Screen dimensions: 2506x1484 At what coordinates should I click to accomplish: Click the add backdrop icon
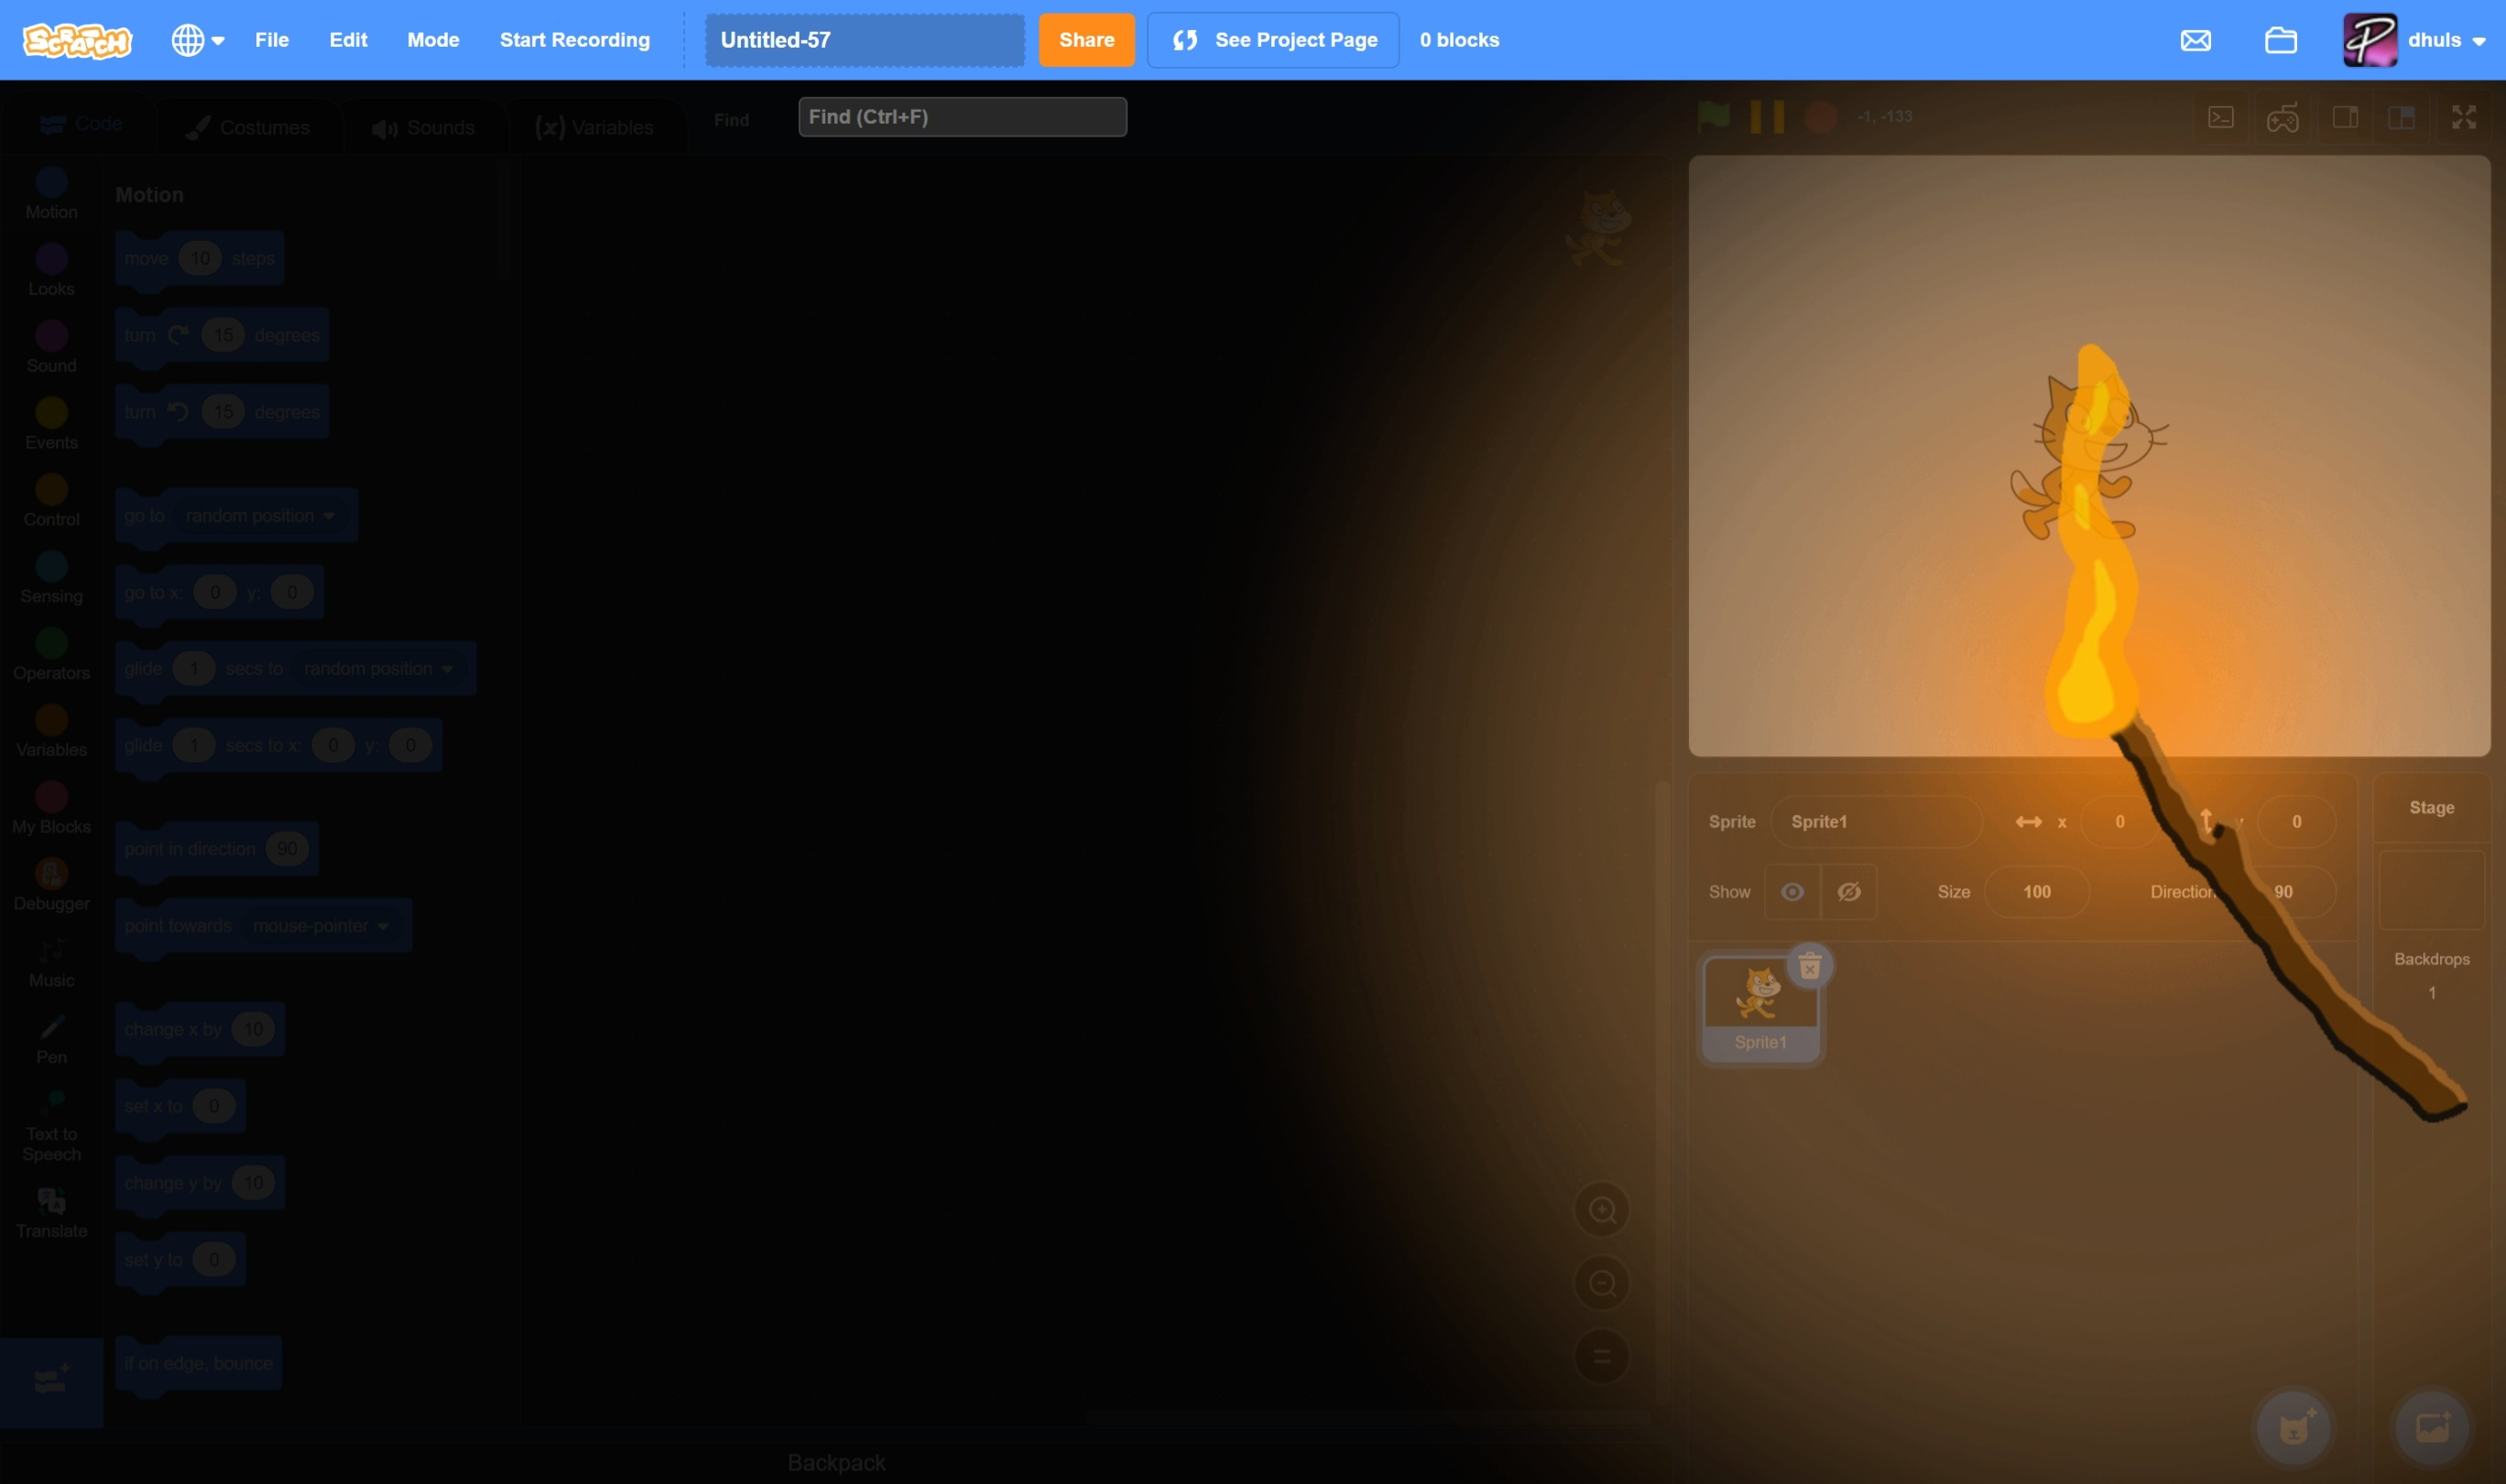tap(2429, 1427)
